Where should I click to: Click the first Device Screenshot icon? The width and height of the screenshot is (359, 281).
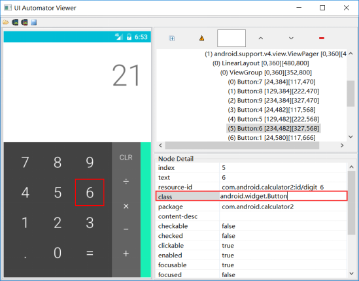click(x=15, y=22)
